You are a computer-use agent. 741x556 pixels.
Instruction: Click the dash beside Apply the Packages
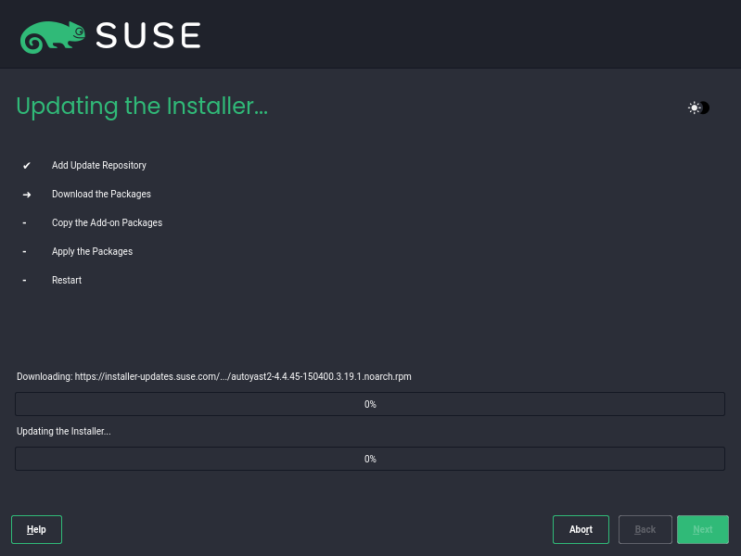point(24,252)
